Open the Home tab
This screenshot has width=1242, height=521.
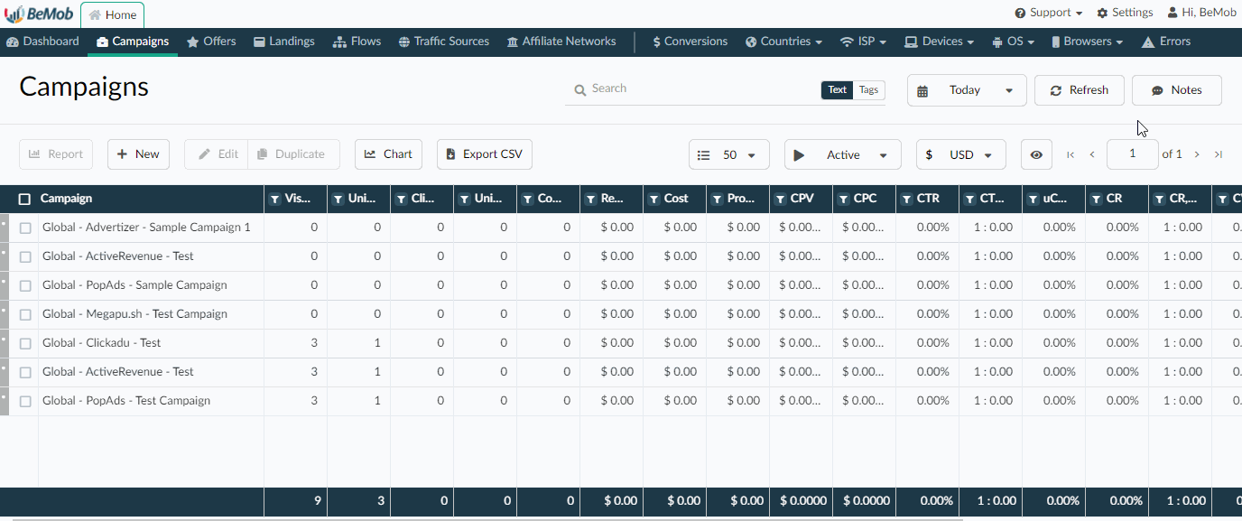[113, 14]
